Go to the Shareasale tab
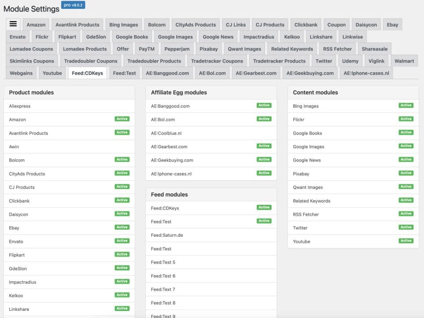The height and width of the screenshot is (318, 424). click(x=375, y=49)
